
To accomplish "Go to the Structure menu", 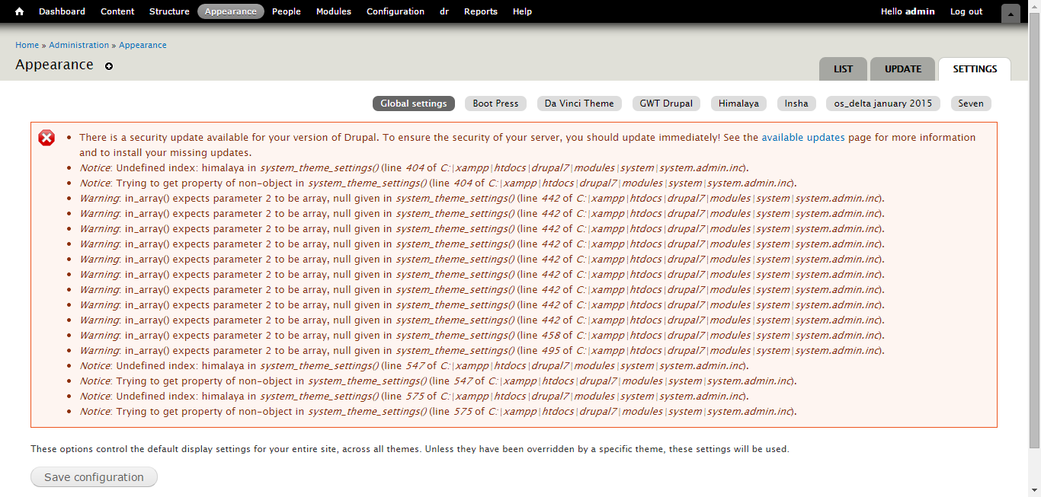I will [169, 11].
